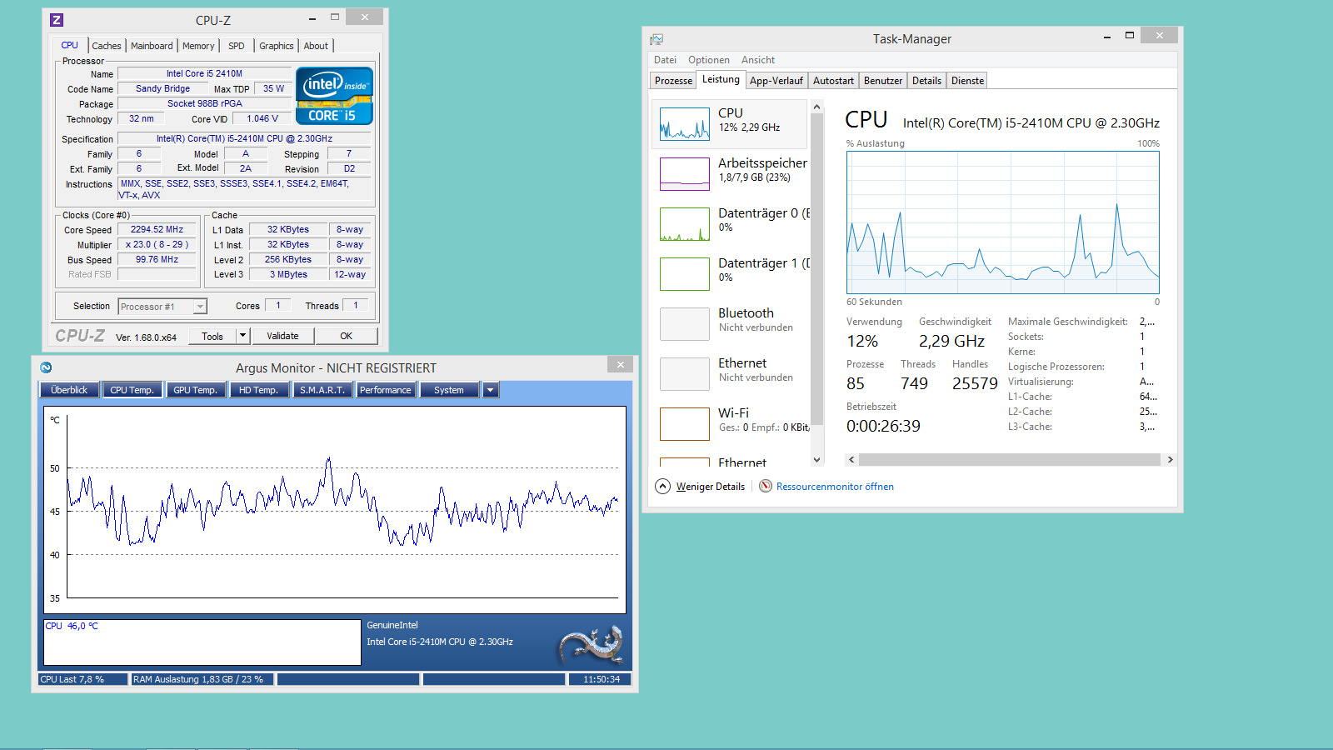
Task: Open the Autostart tab
Action: point(833,81)
